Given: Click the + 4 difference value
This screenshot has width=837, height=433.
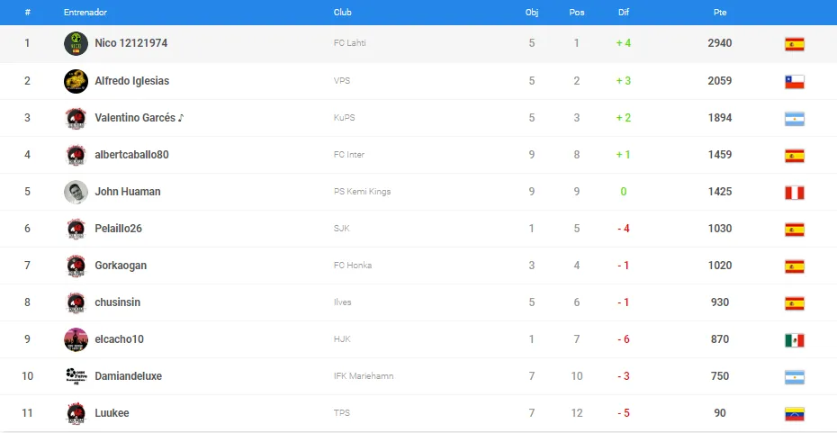Looking at the screenshot, I should coord(624,42).
